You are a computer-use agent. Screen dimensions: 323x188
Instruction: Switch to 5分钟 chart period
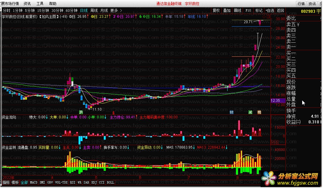[30, 10]
